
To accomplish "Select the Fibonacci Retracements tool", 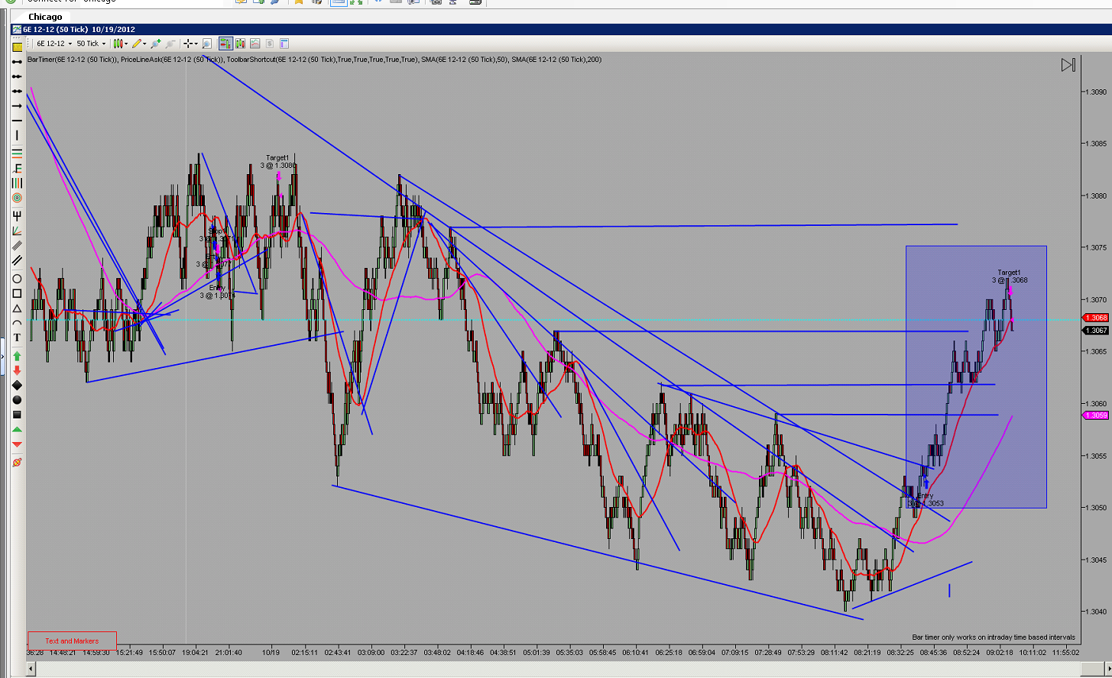I will 17,153.
